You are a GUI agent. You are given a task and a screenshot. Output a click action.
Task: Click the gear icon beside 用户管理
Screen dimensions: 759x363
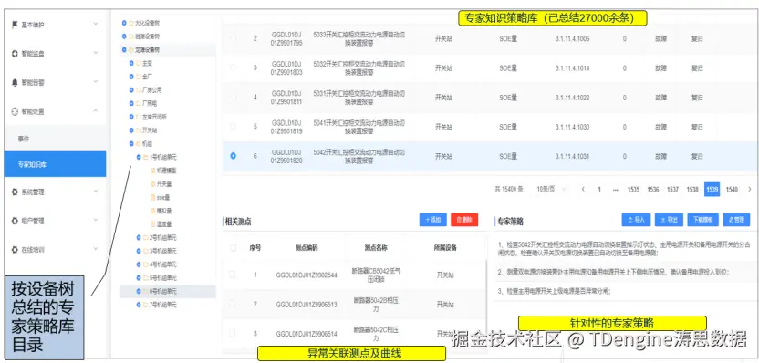(x=15, y=221)
